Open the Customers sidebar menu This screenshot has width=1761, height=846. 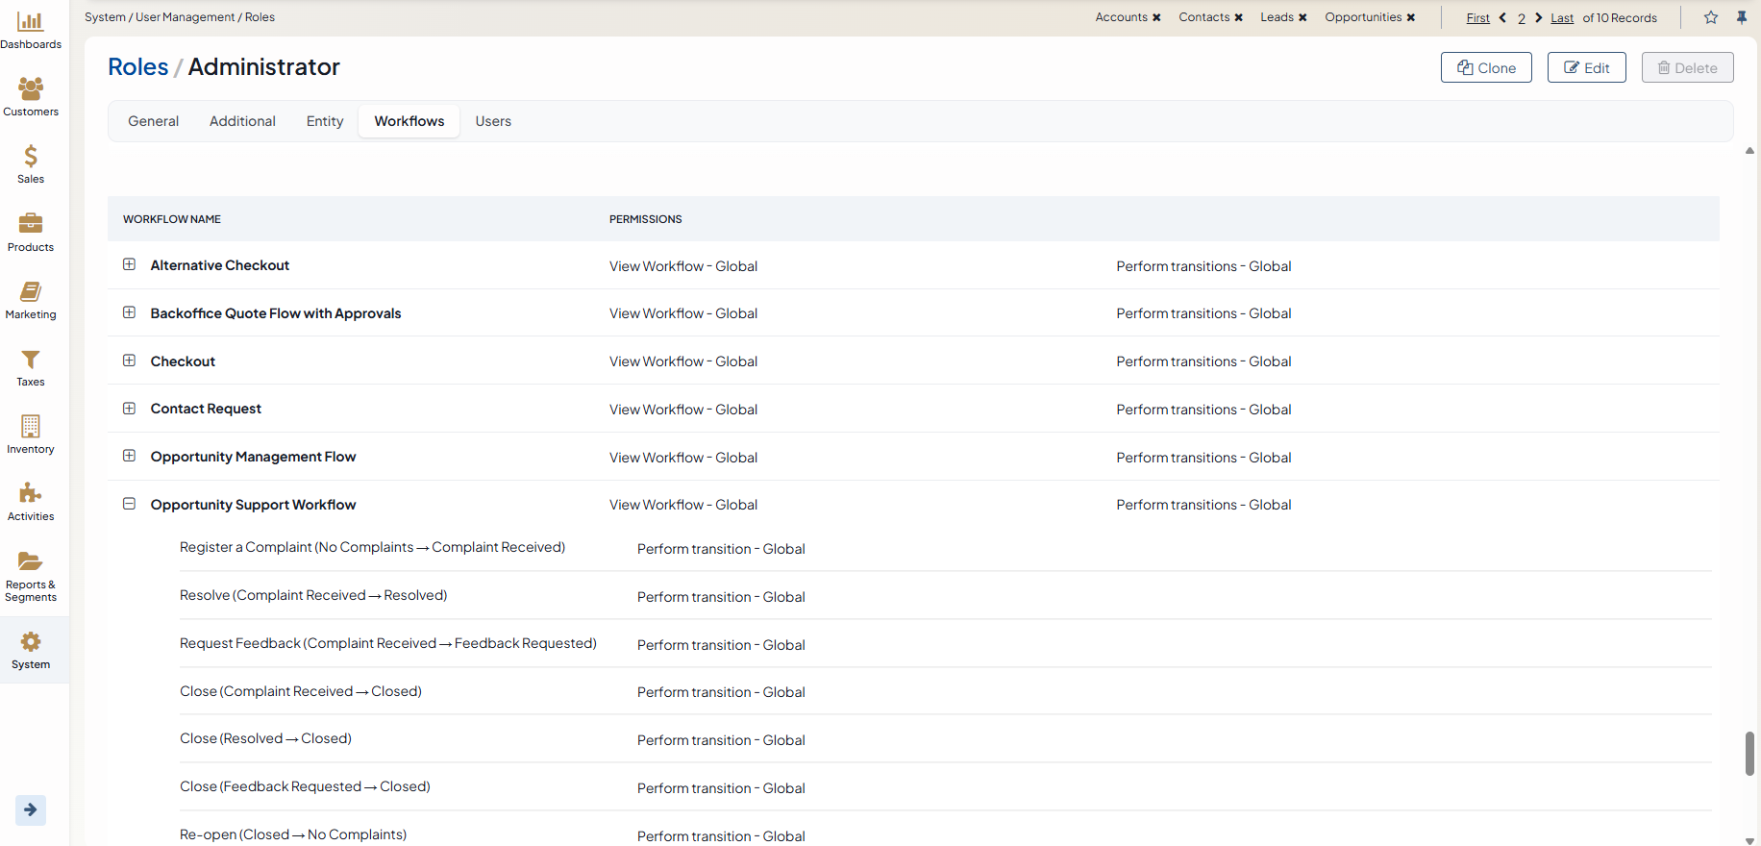pos(31,97)
